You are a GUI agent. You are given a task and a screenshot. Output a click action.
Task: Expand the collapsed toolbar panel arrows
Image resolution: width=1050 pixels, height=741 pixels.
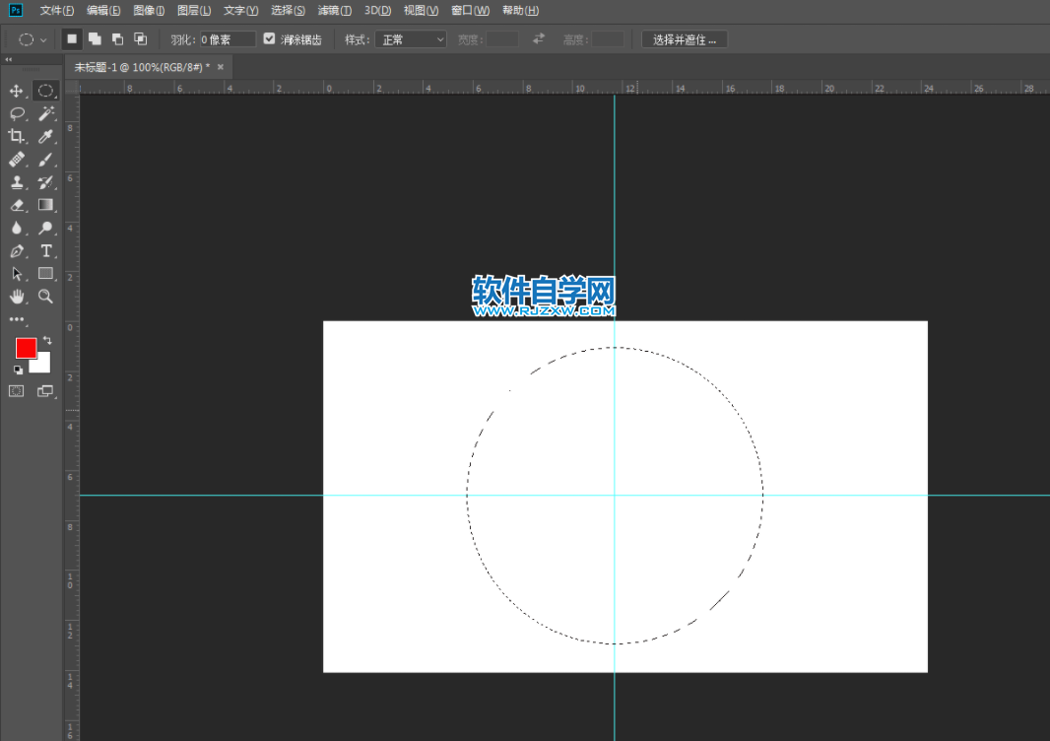9,60
